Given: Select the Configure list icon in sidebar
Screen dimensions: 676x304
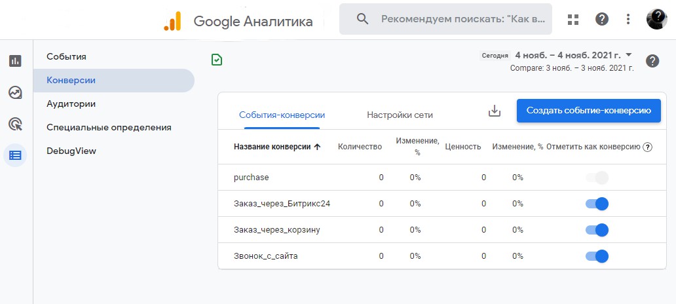Looking at the screenshot, I should pos(15,155).
